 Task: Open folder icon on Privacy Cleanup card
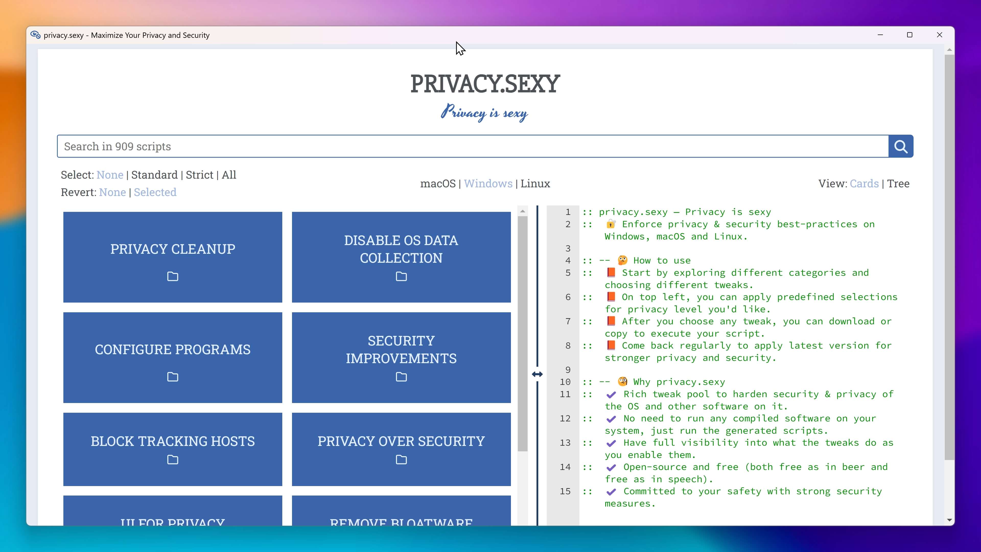[172, 276]
